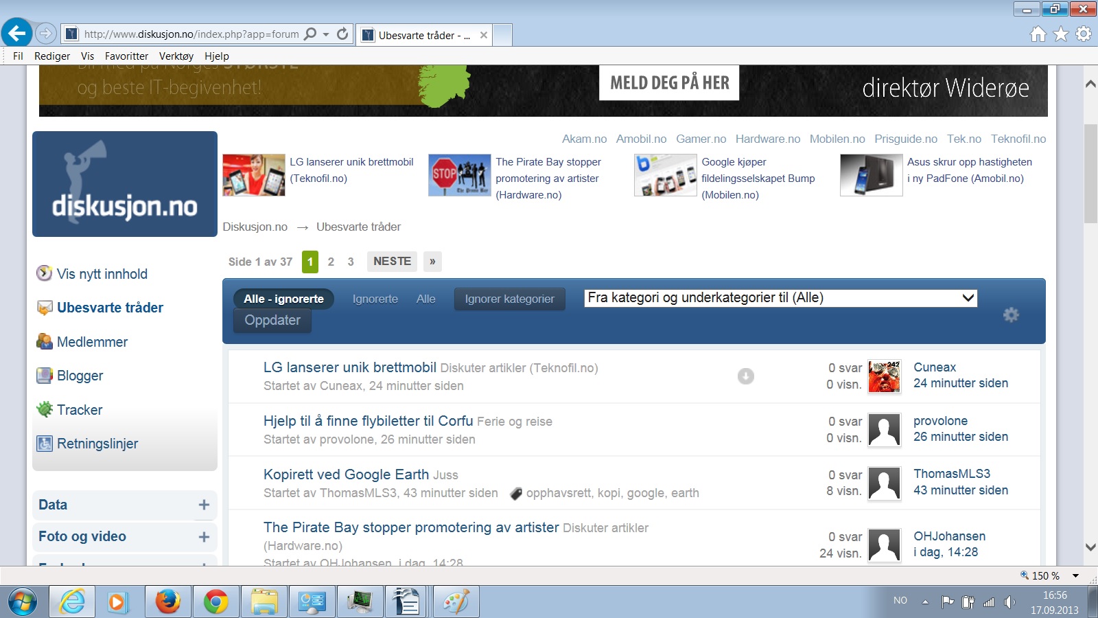Screen dimensions: 1098x618
Task: Click Cuneax avatar thumbnail
Action: [x=884, y=376]
